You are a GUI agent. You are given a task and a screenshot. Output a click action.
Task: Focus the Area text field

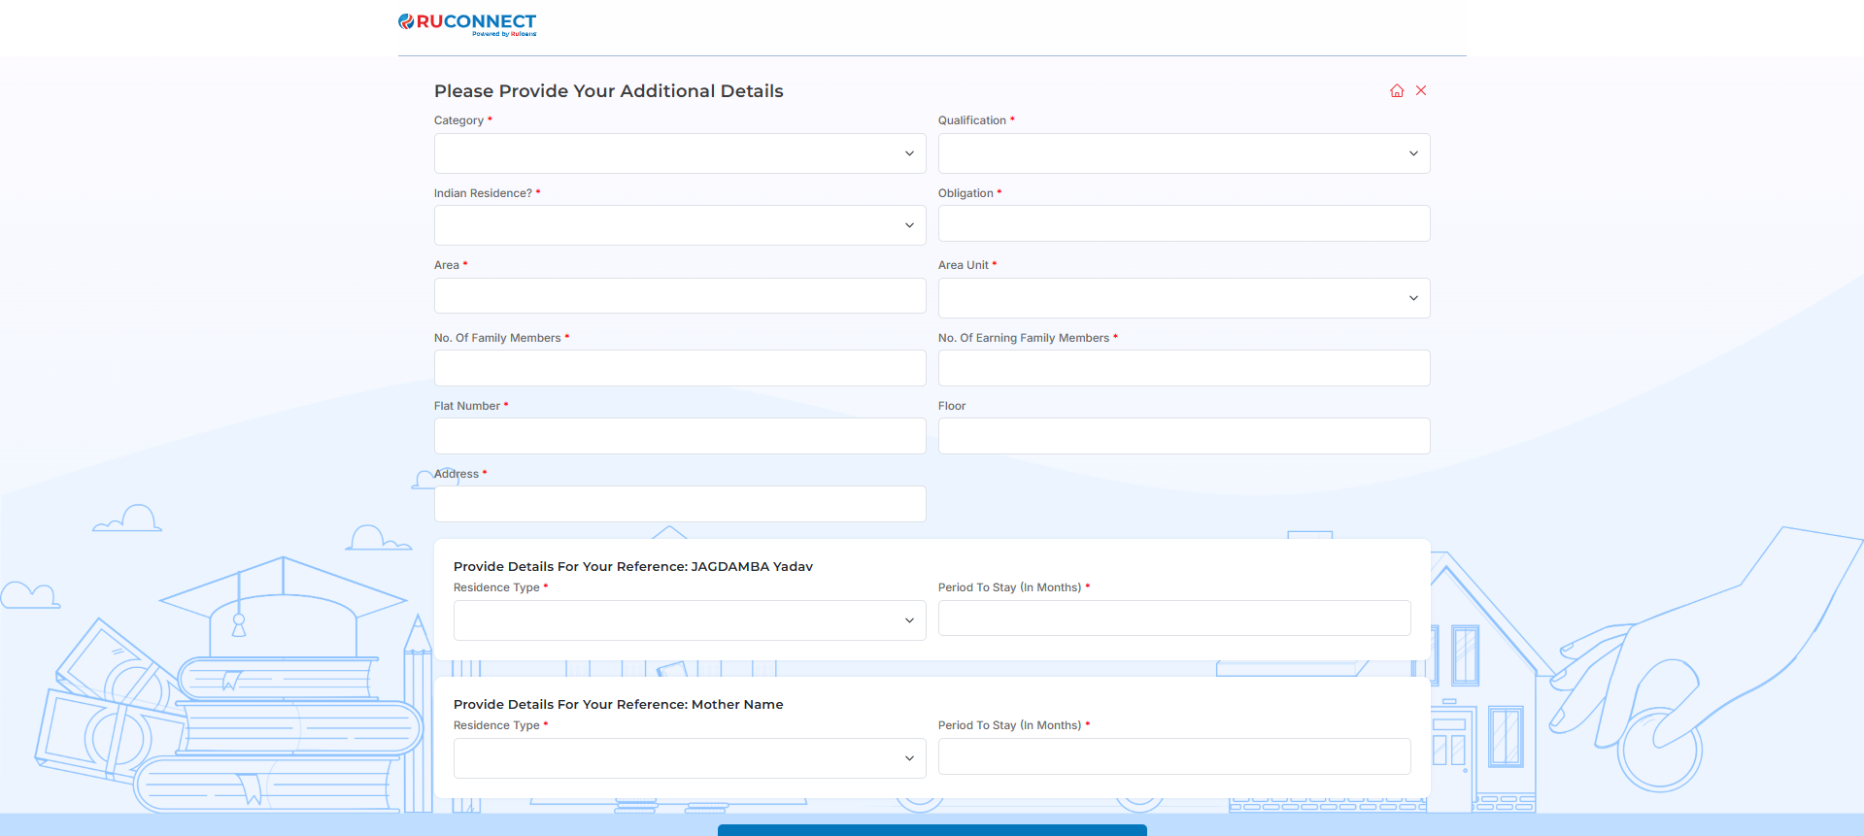(679, 296)
